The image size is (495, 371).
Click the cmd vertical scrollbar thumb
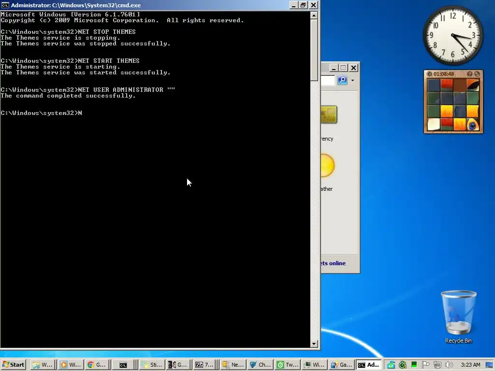(314, 50)
